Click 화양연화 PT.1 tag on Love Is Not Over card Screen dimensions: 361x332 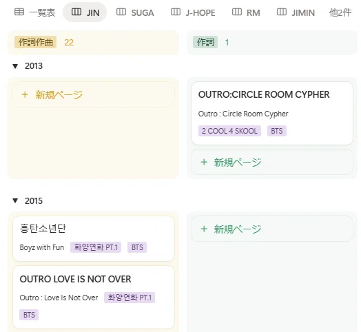[130, 298]
